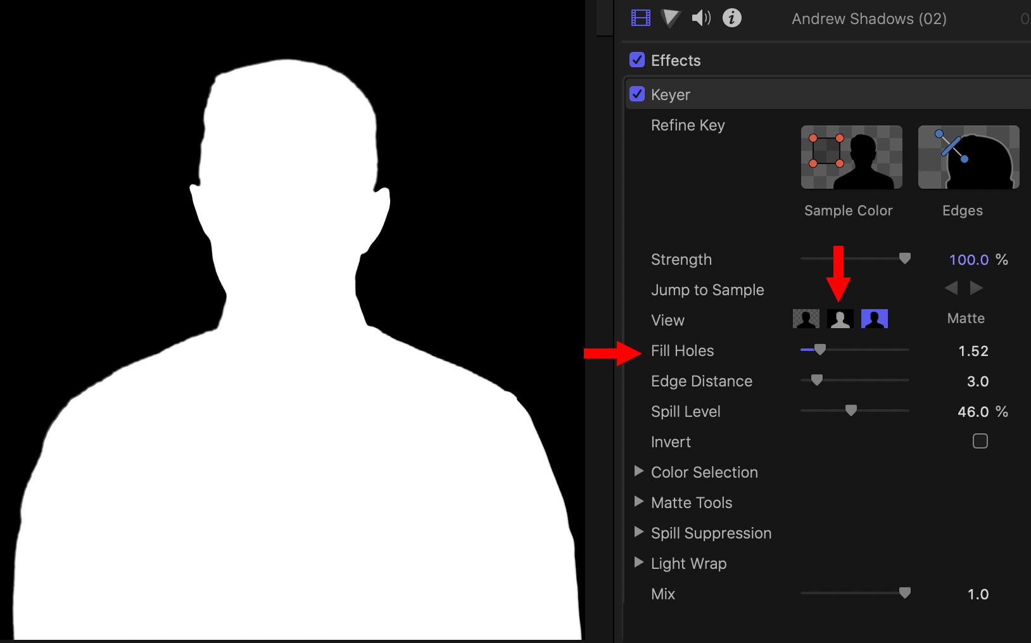
Task: Open the Audio inspector speaker icon
Action: click(x=700, y=18)
